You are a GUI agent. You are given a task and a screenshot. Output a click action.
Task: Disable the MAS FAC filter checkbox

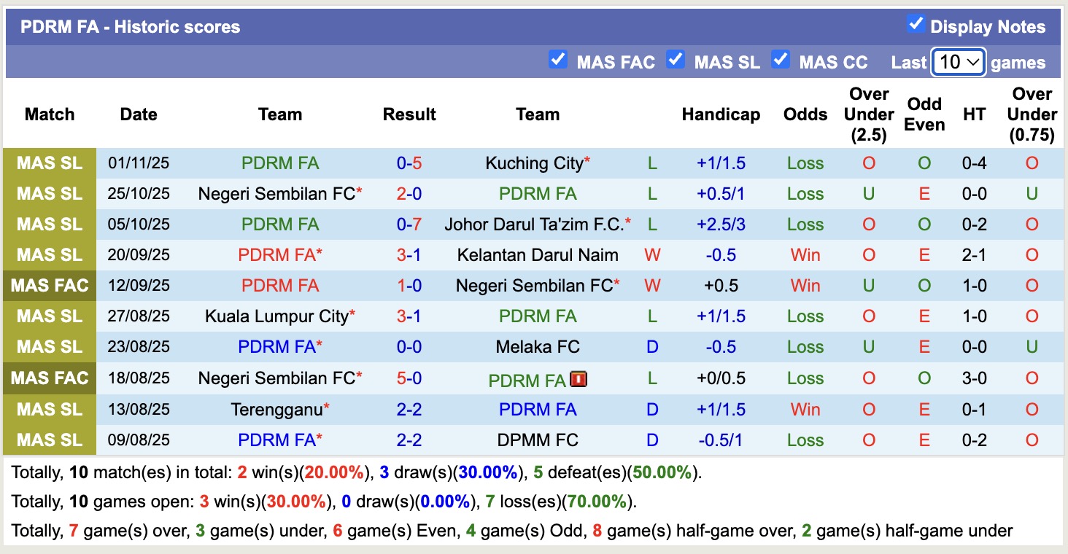(x=558, y=61)
